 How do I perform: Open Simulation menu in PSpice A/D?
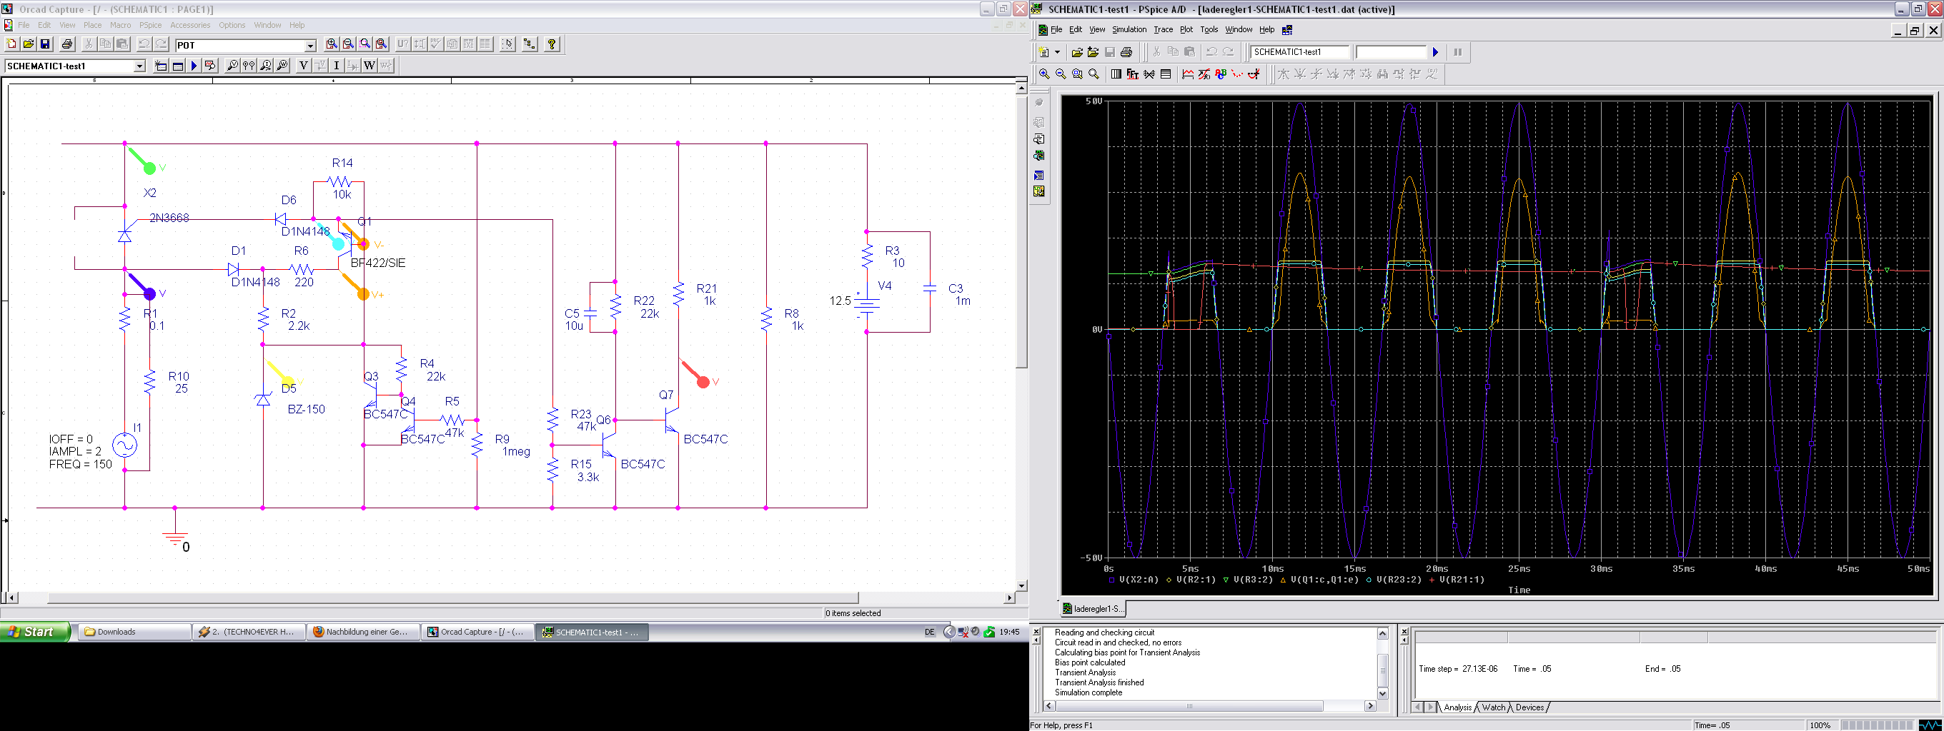pyautogui.click(x=1129, y=29)
